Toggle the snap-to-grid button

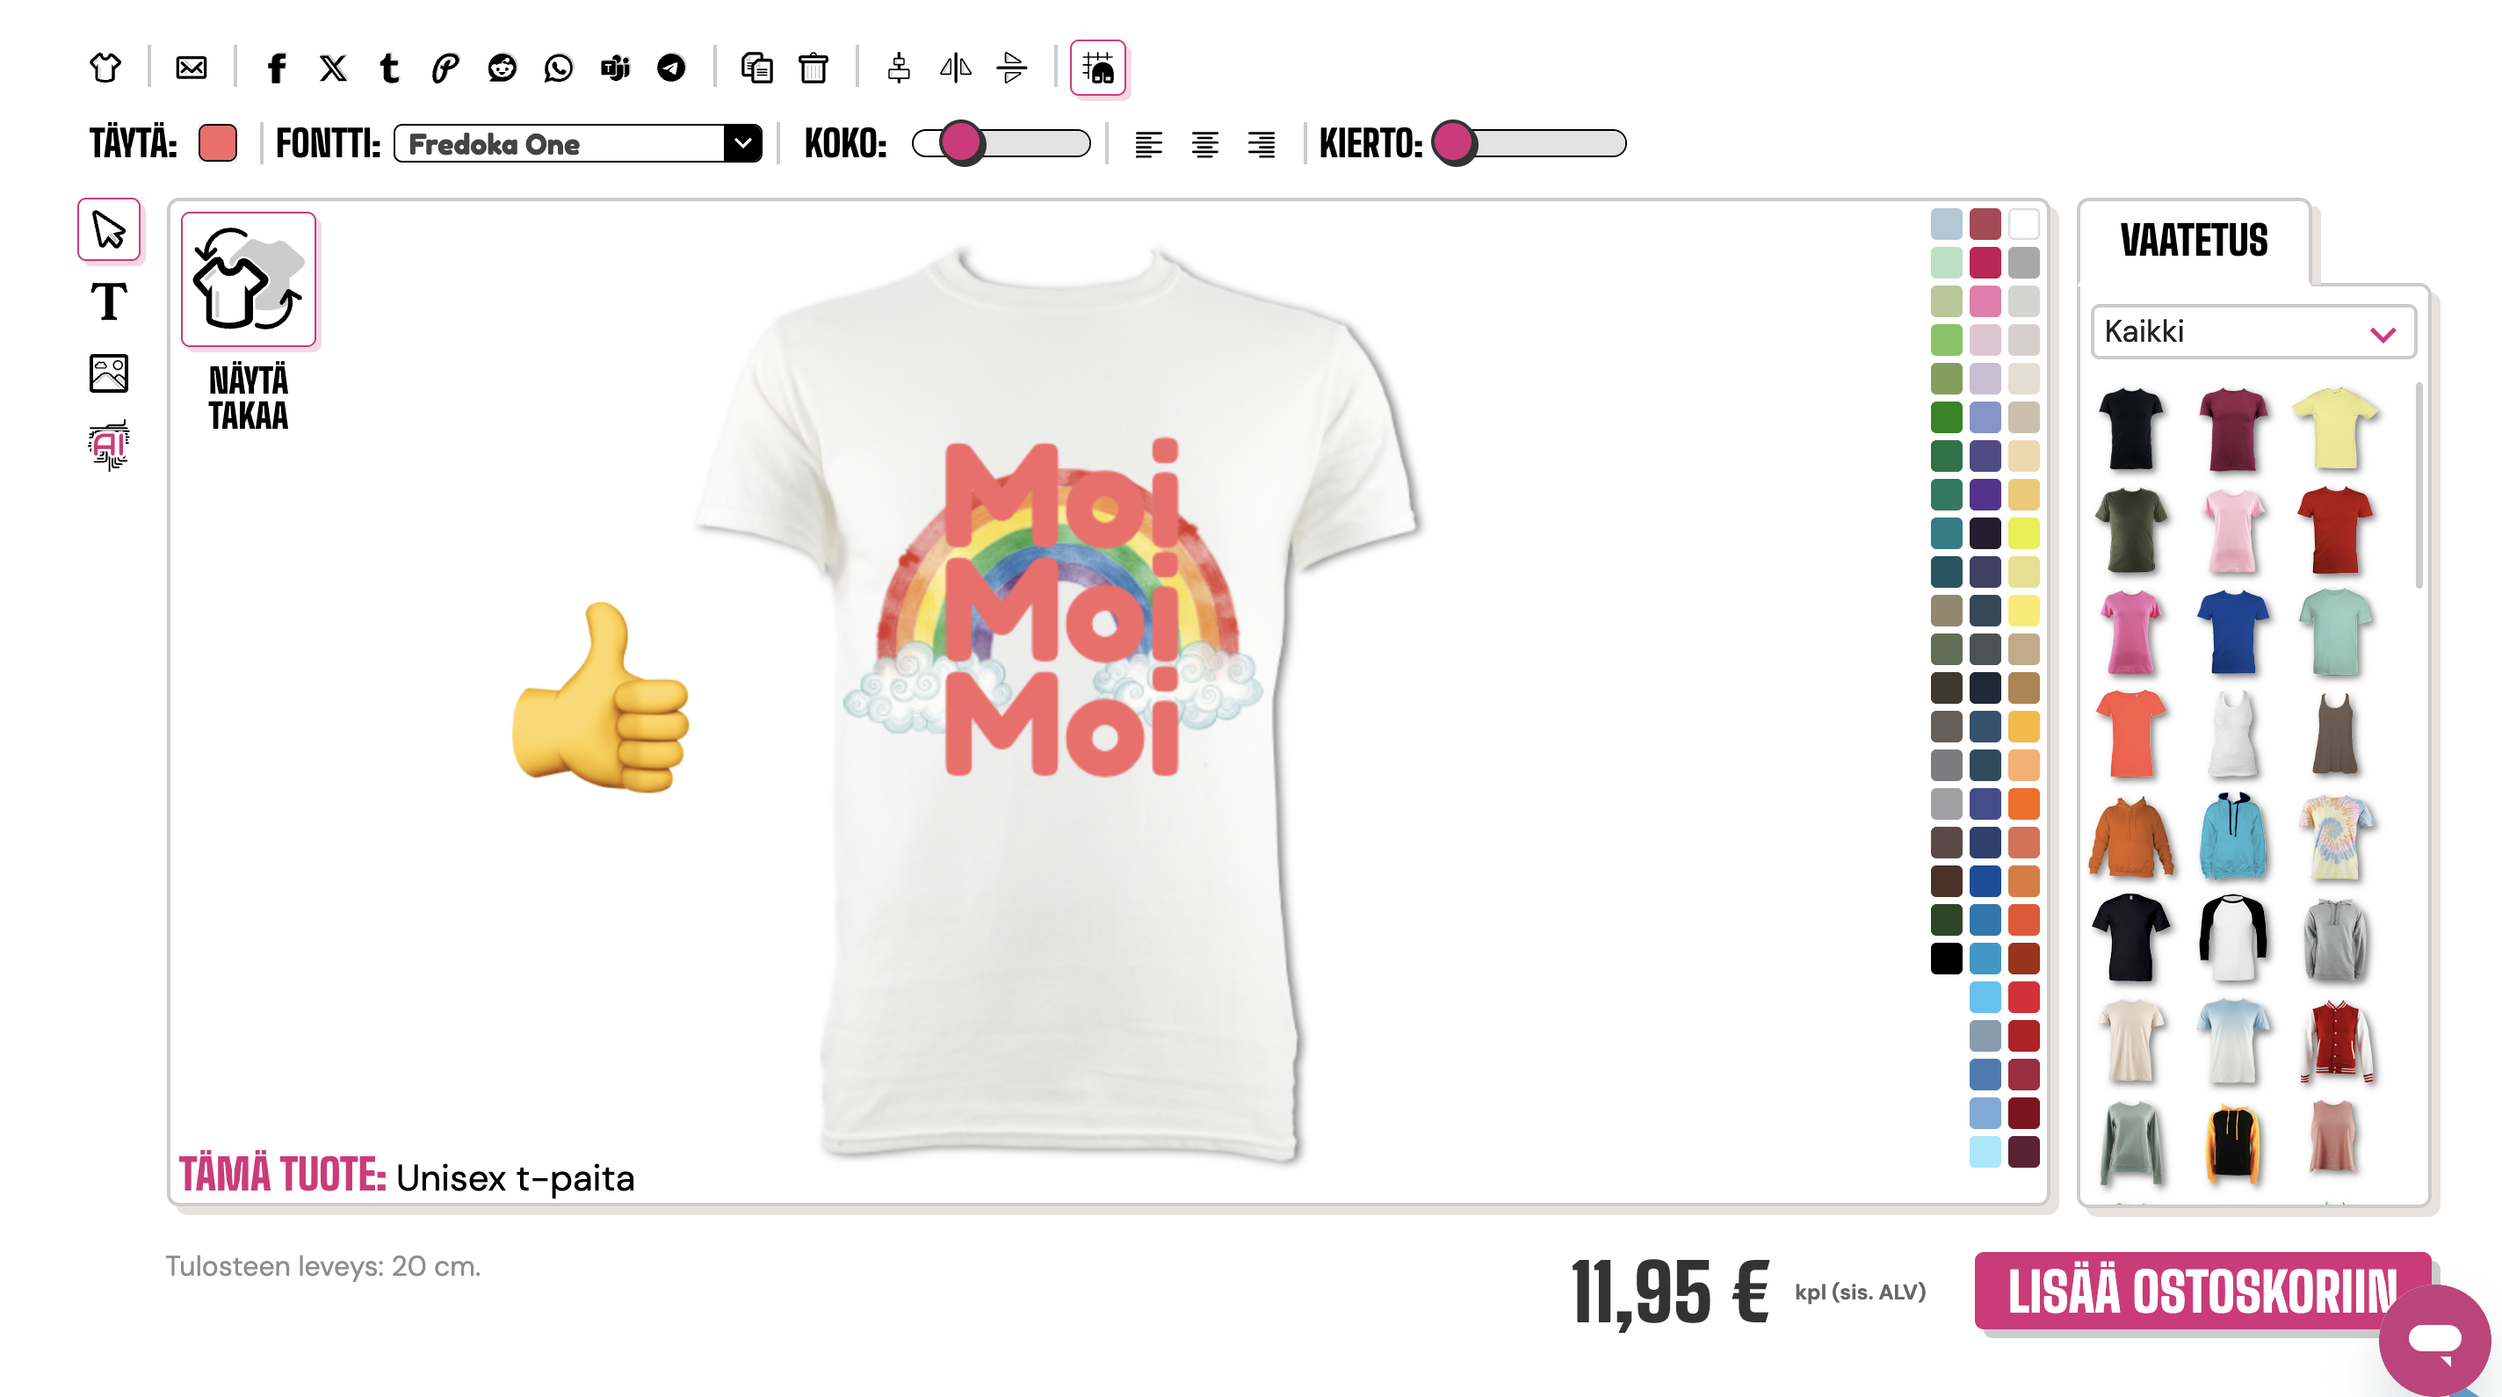(1097, 68)
